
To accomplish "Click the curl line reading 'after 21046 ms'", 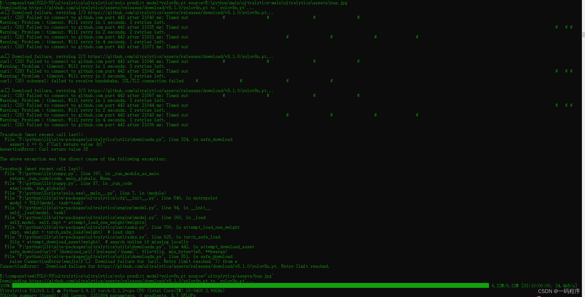I will pyautogui.click(x=94, y=61).
